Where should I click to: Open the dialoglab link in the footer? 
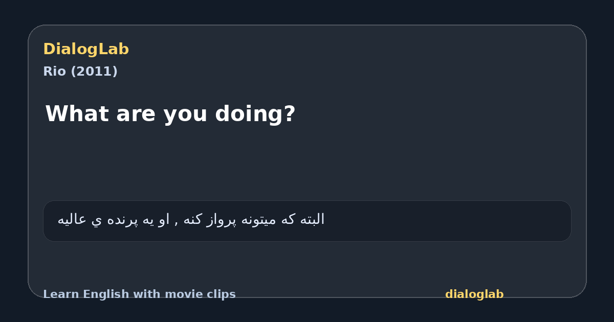[x=474, y=294]
